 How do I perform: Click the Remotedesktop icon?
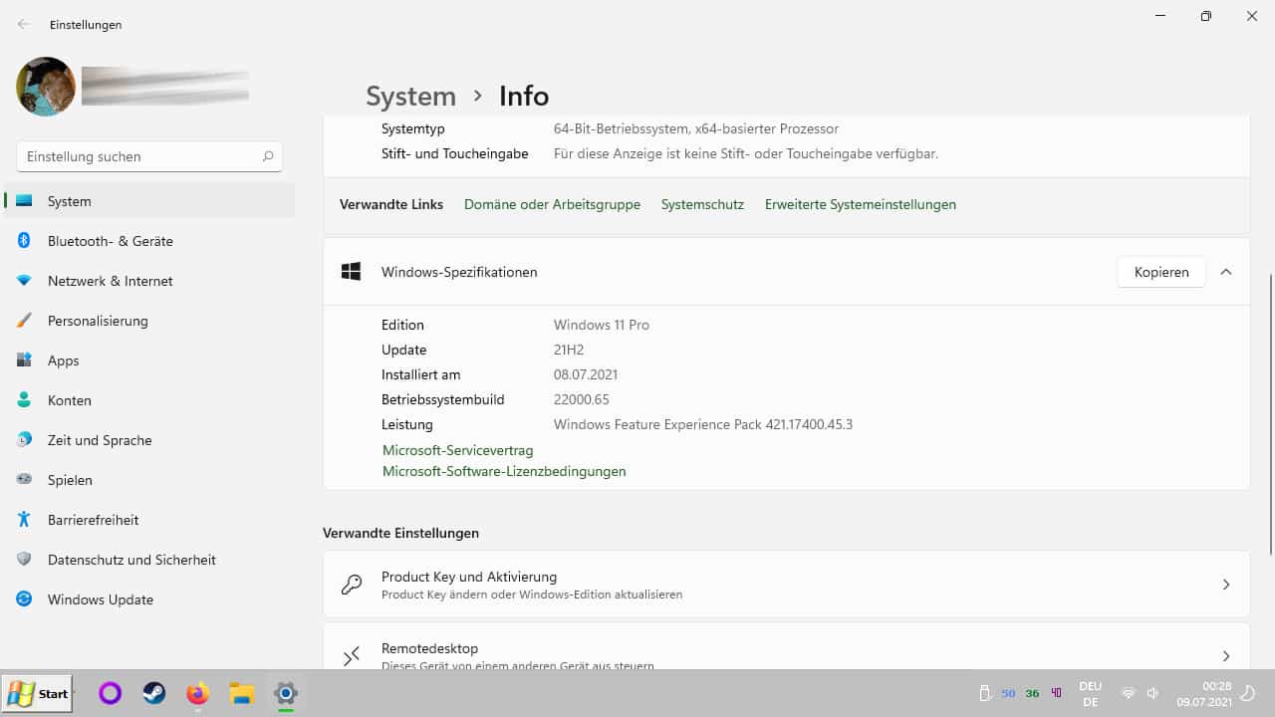point(352,656)
